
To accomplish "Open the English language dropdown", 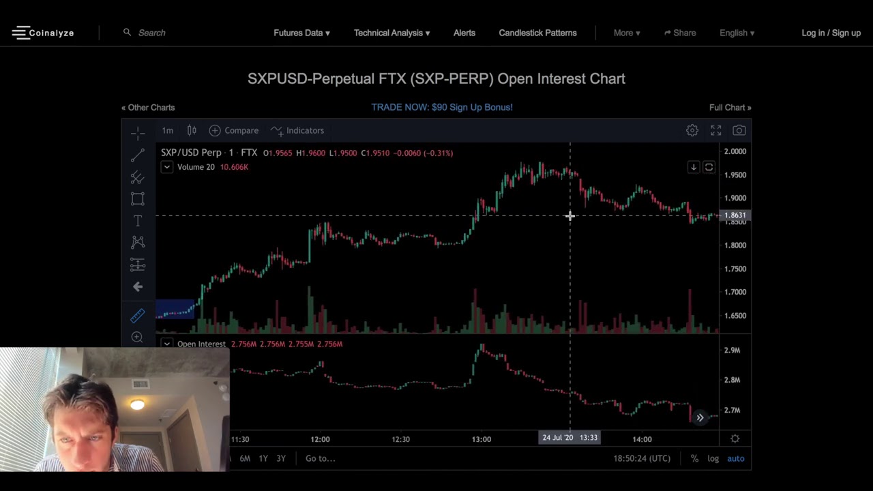I will coord(737,33).
